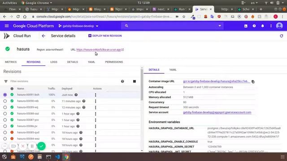Select revision hasura-00091-boh radio button

click(5, 95)
